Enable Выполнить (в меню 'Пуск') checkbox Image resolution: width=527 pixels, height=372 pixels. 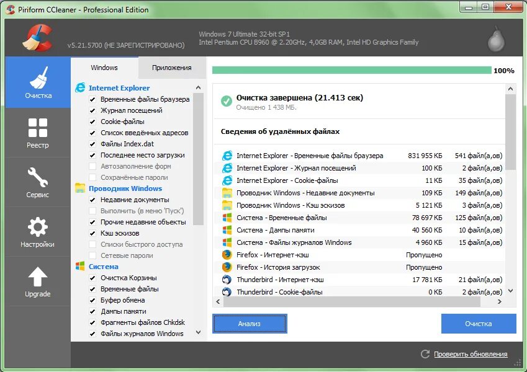[x=92, y=211]
